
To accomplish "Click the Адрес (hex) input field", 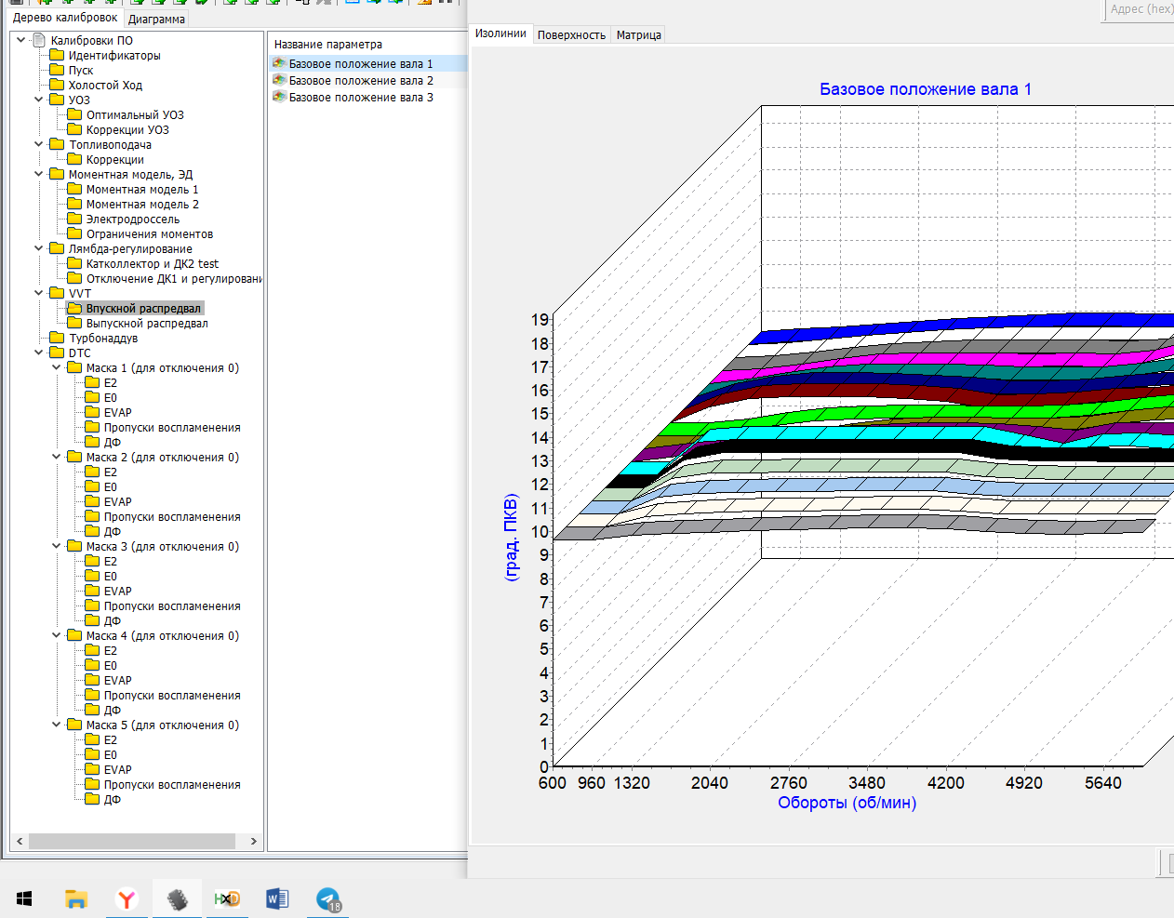I will (1141, 9).
